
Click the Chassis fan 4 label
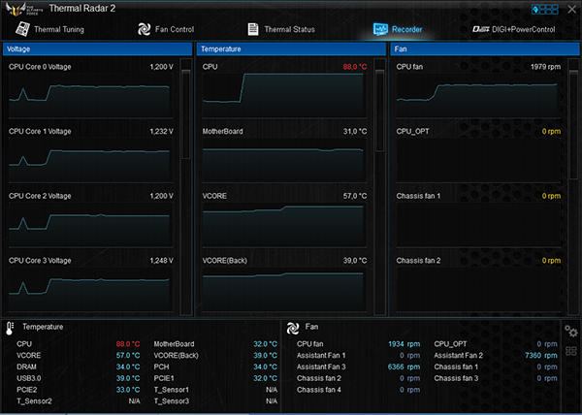tap(319, 390)
